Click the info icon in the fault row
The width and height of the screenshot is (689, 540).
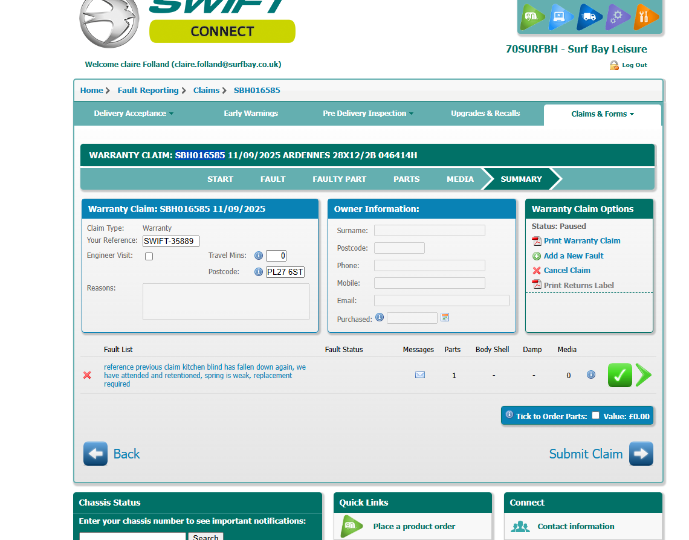[x=591, y=374]
